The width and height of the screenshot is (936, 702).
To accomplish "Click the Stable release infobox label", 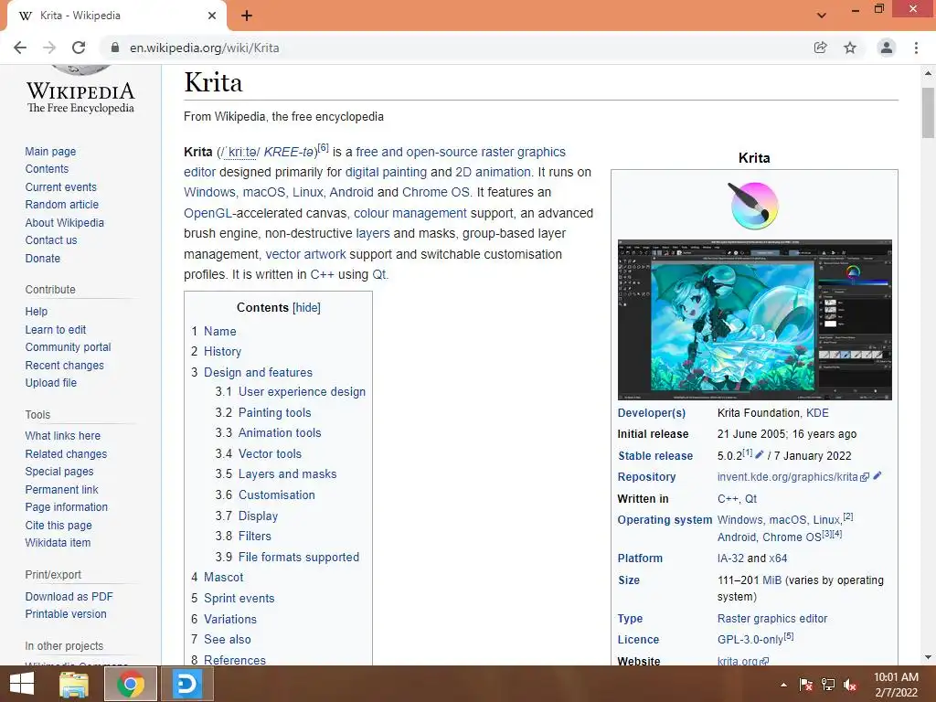I will [x=655, y=455].
